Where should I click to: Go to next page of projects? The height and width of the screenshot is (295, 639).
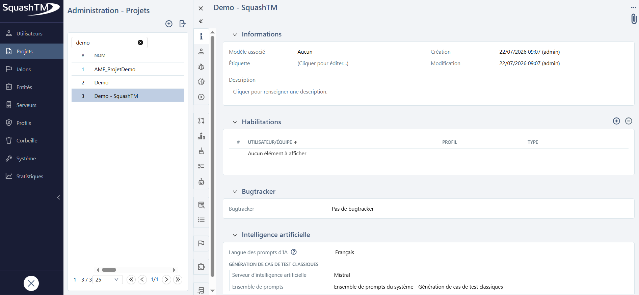click(x=166, y=279)
